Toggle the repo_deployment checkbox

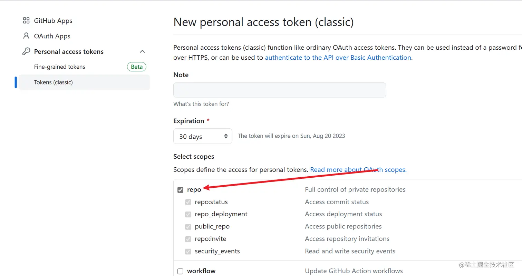tap(188, 214)
